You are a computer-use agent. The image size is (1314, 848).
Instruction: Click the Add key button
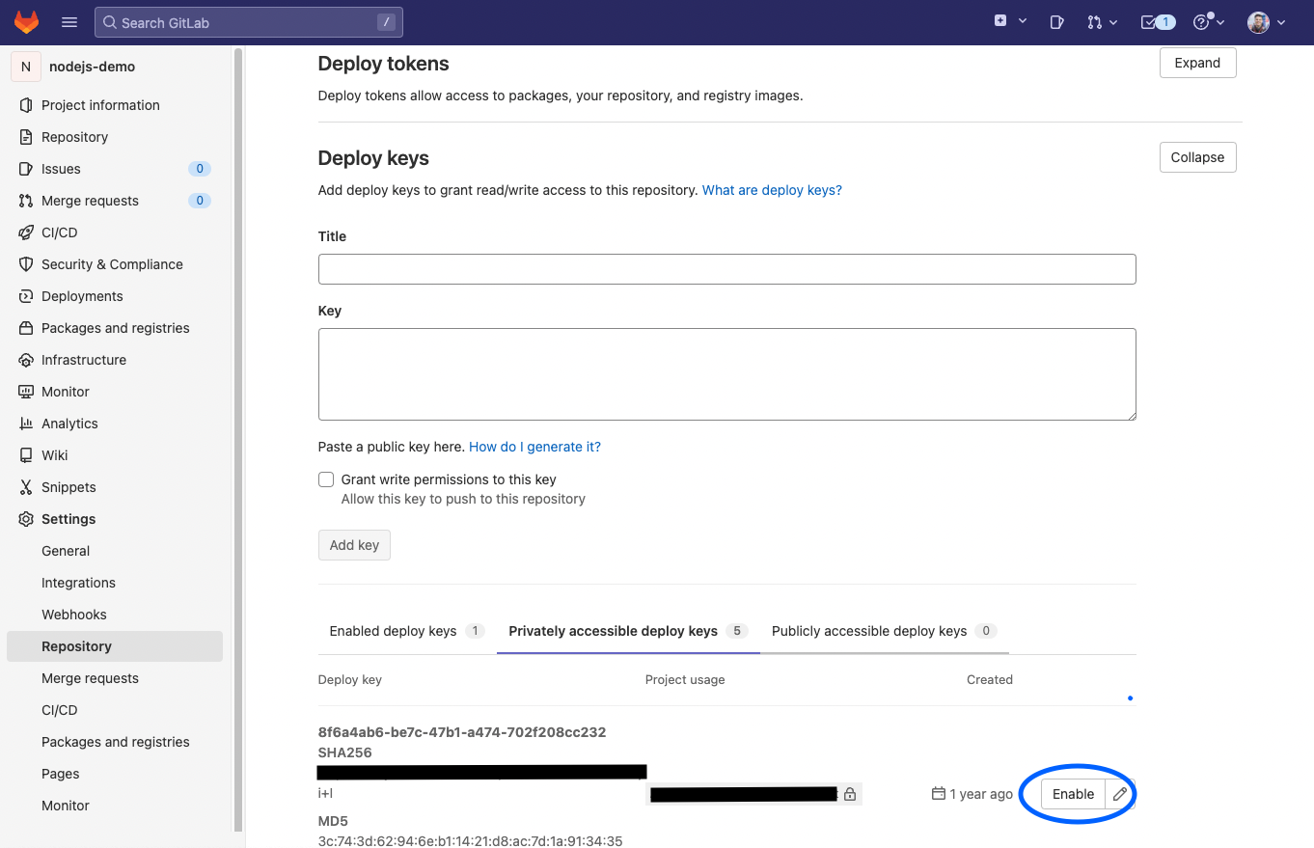pos(354,544)
